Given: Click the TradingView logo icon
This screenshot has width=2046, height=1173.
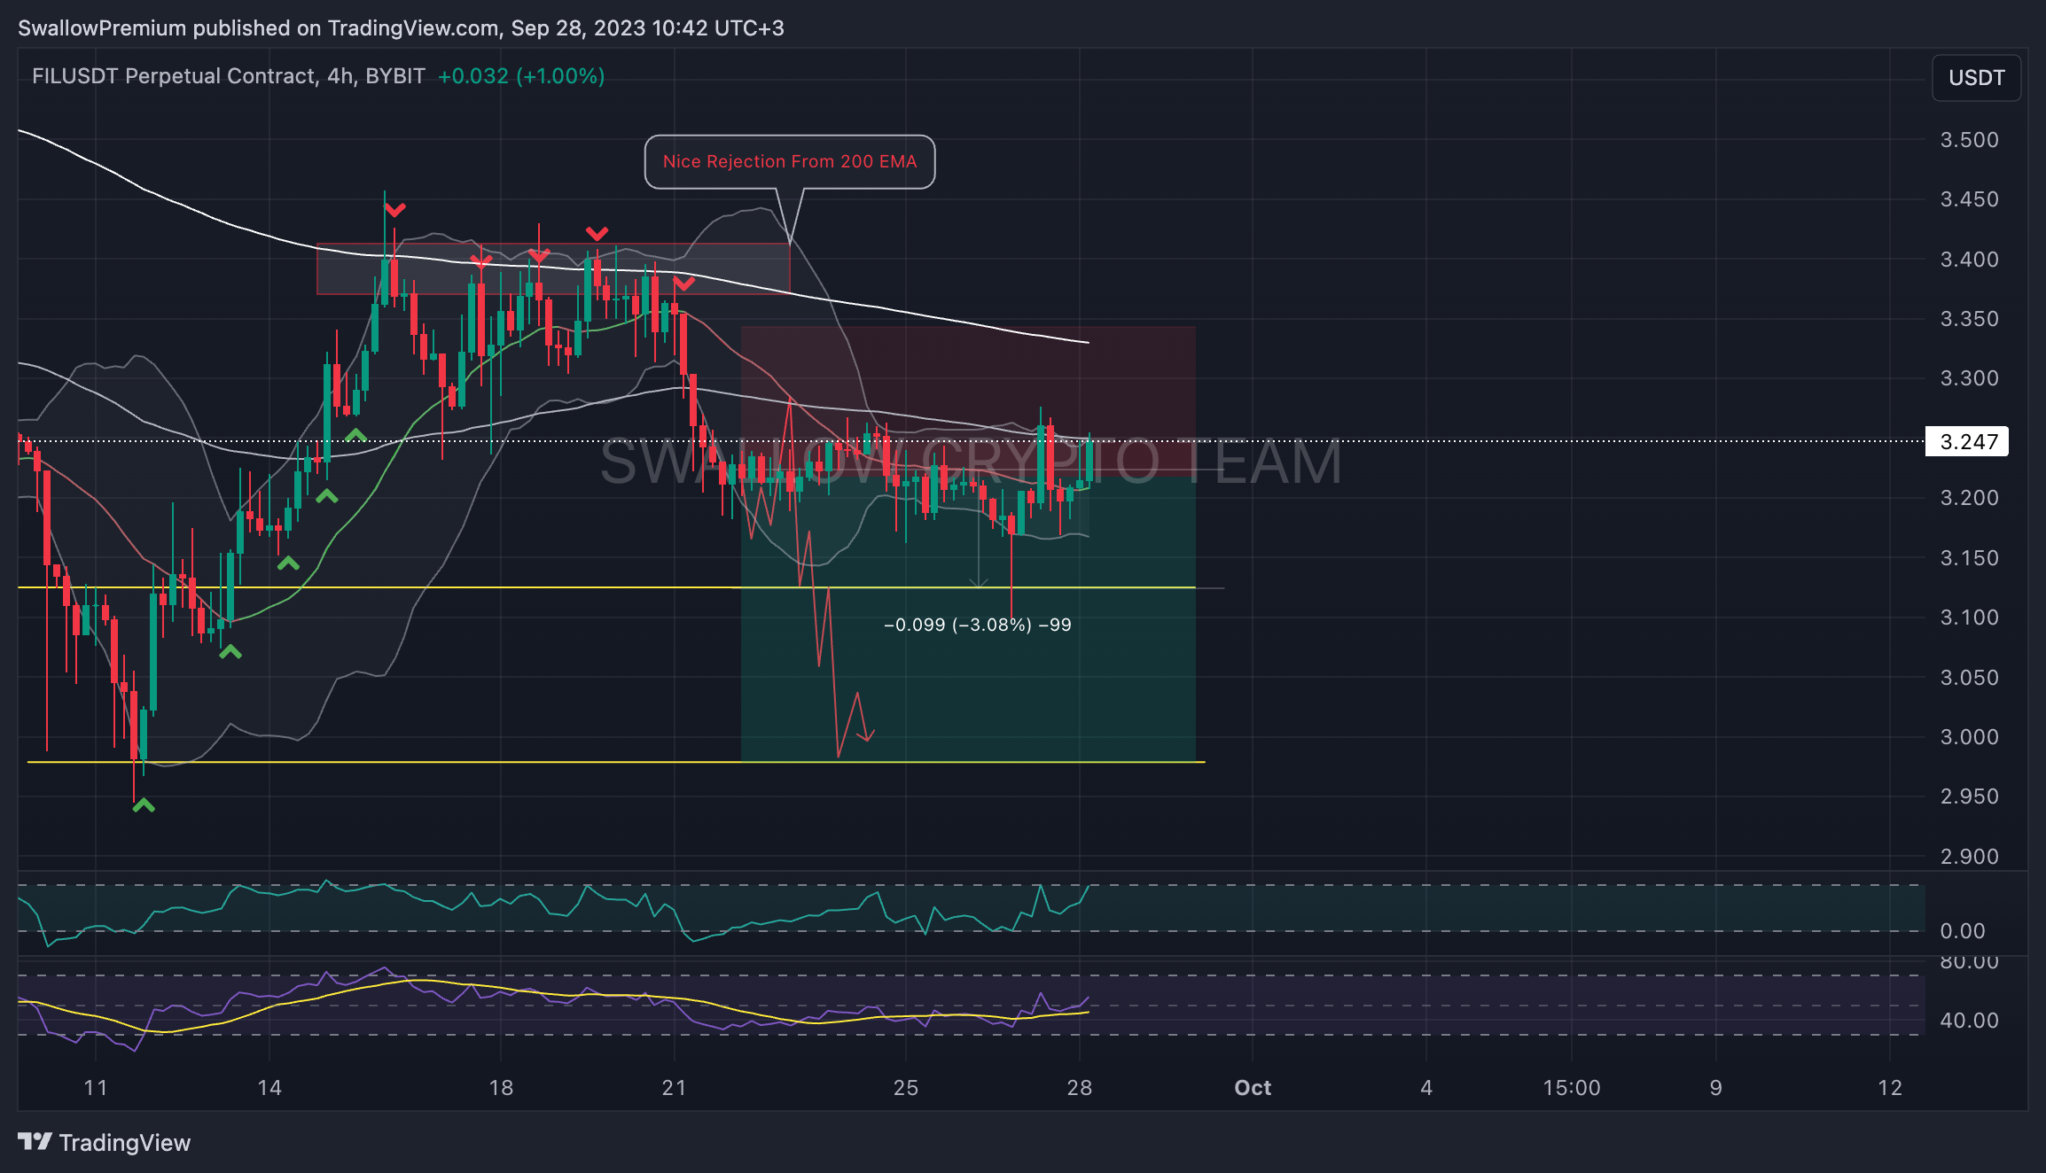Looking at the screenshot, I should tap(35, 1142).
